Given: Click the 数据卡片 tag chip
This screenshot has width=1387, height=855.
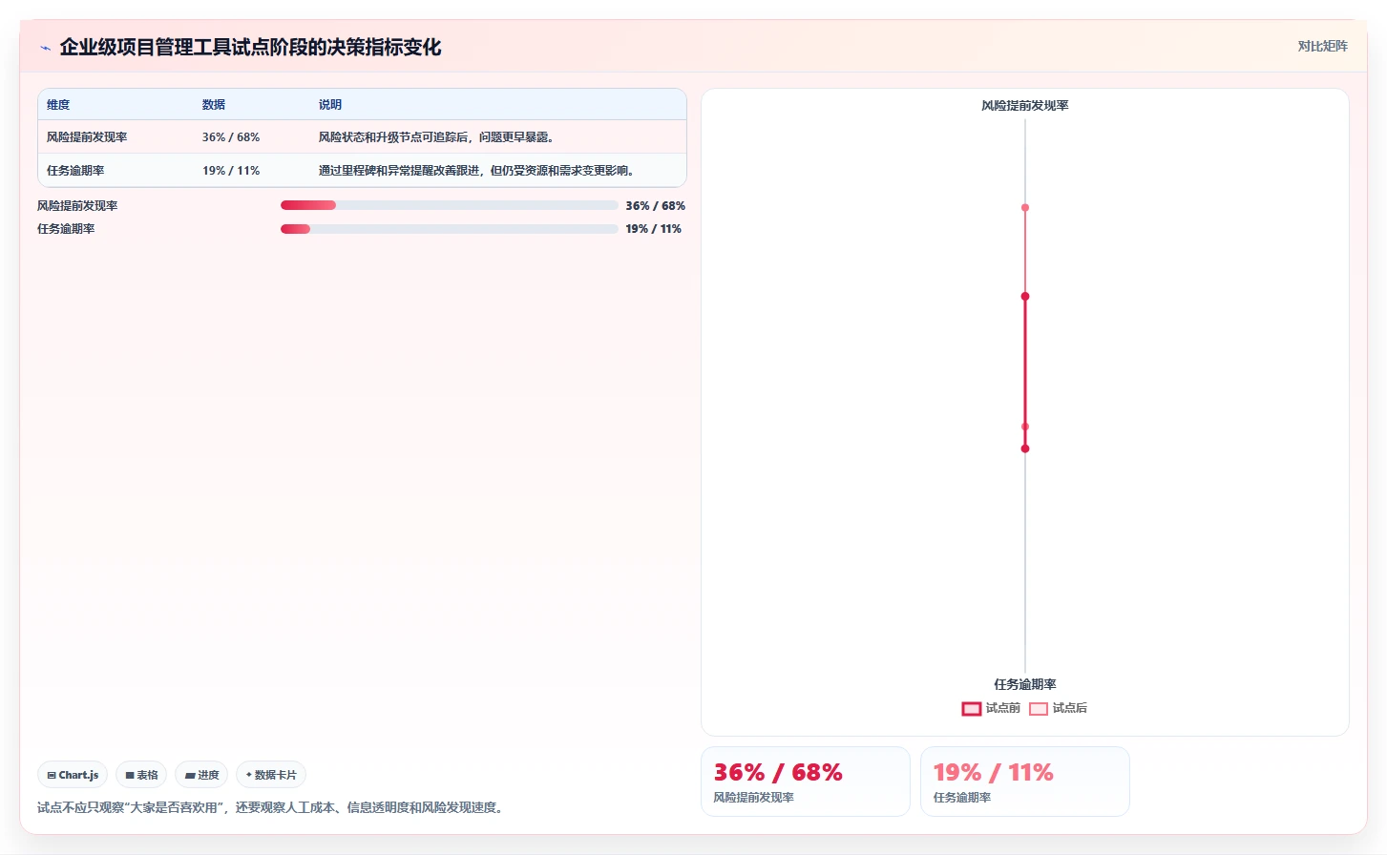Looking at the screenshot, I should (x=271, y=775).
